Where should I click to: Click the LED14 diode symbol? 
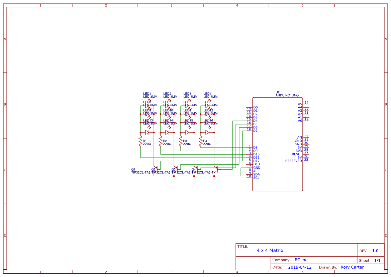click(x=167, y=132)
